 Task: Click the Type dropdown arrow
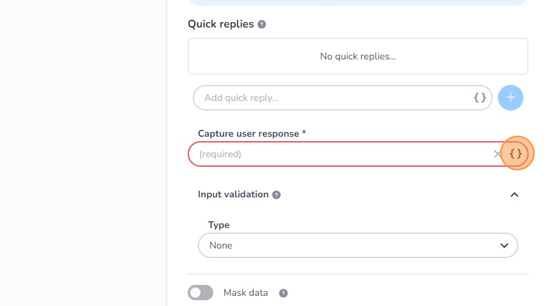click(504, 245)
